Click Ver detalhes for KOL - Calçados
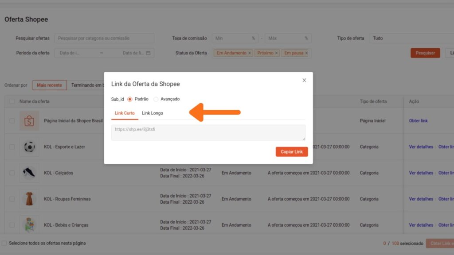The width and height of the screenshot is (454, 255). [421, 173]
